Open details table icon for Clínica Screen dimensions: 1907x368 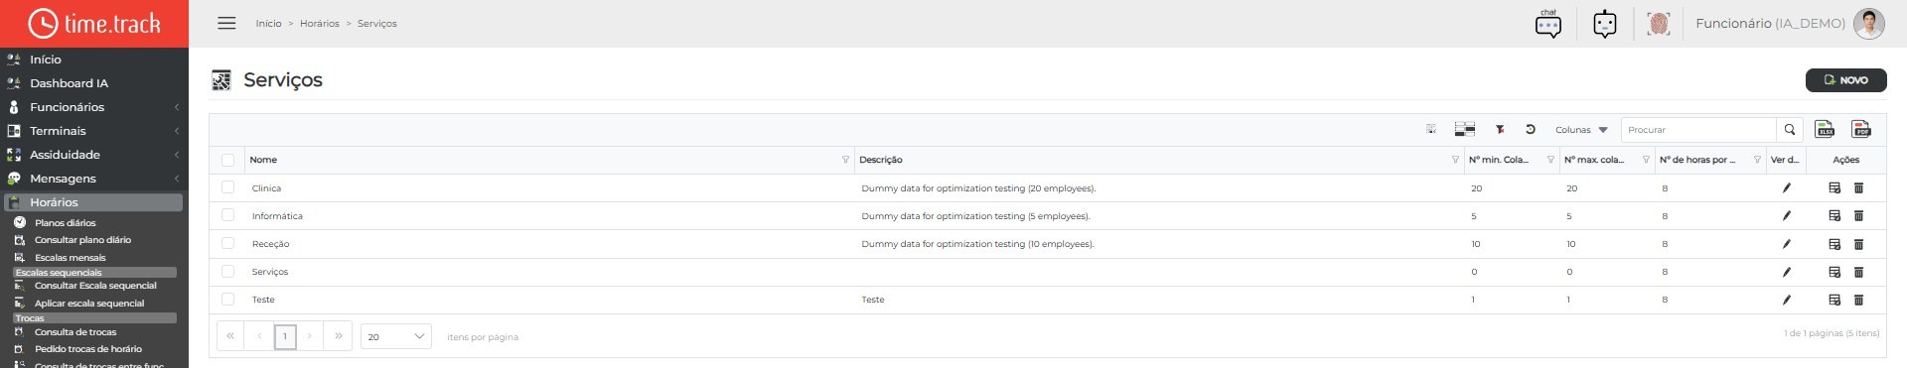coord(1834,187)
